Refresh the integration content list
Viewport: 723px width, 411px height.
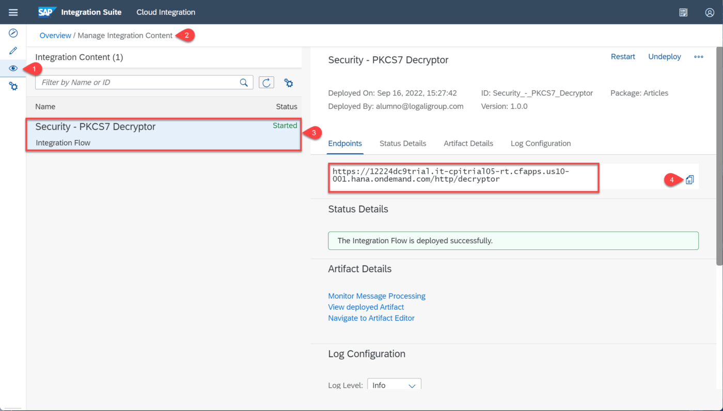point(266,83)
